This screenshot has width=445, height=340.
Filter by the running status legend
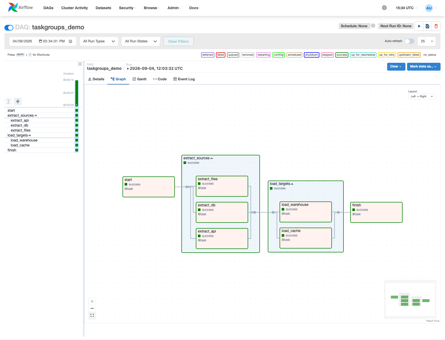click(x=279, y=55)
